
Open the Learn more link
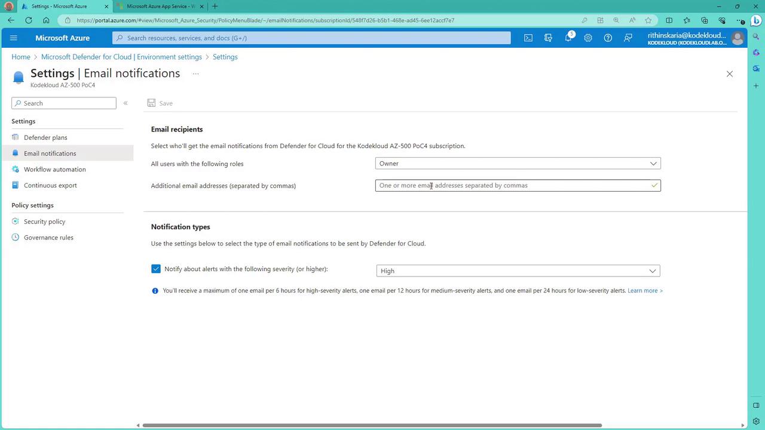point(645,291)
